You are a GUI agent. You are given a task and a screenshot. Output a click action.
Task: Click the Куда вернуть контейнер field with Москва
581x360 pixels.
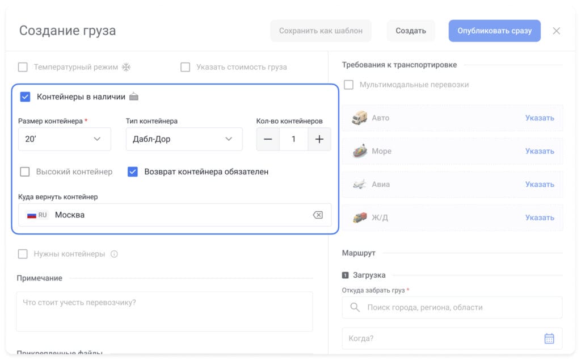175,215
